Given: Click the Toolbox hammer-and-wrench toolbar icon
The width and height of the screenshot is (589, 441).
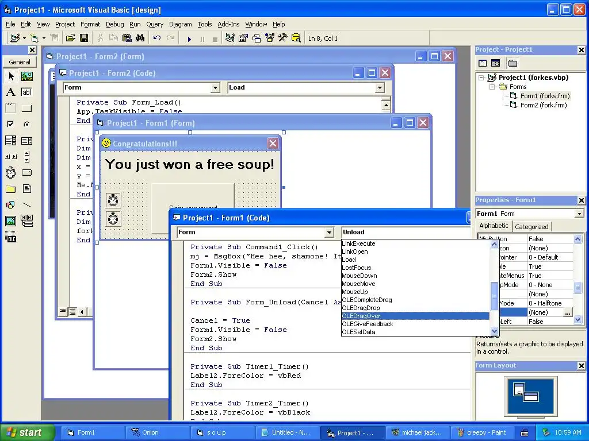Looking at the screenshot, I should 282,38.
